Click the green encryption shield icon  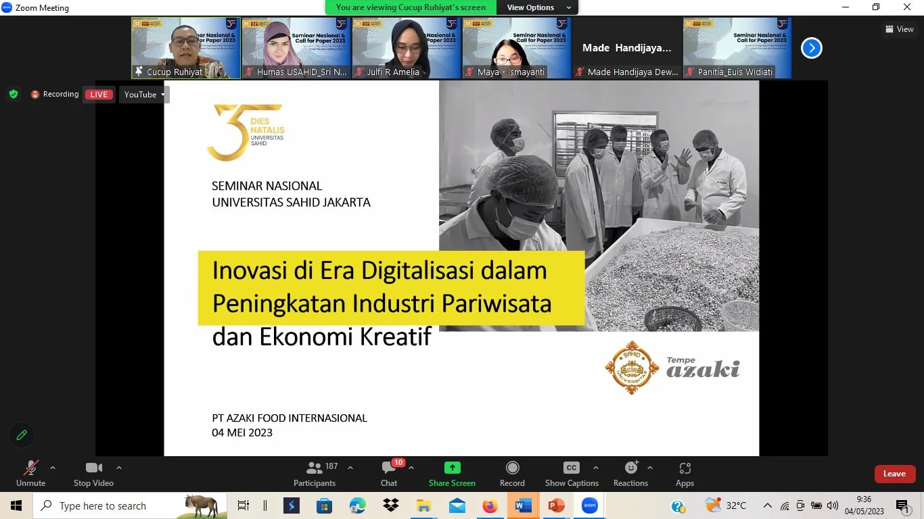click(14, 94)
